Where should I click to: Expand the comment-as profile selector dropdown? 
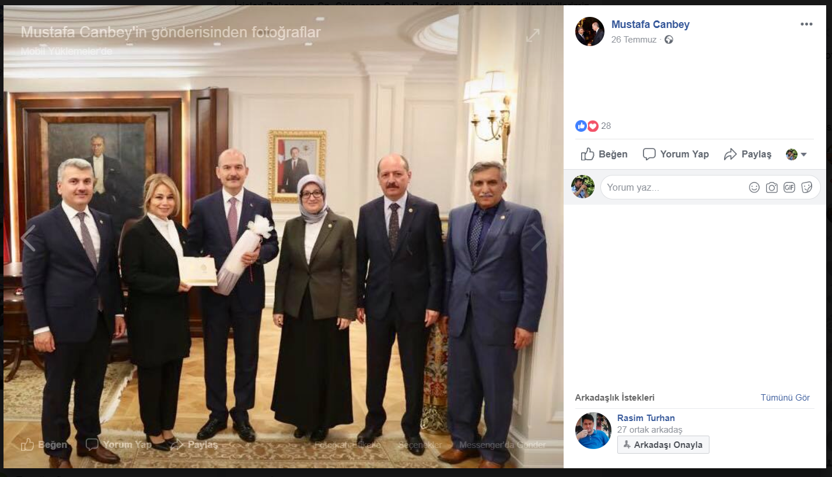(796, 155)
